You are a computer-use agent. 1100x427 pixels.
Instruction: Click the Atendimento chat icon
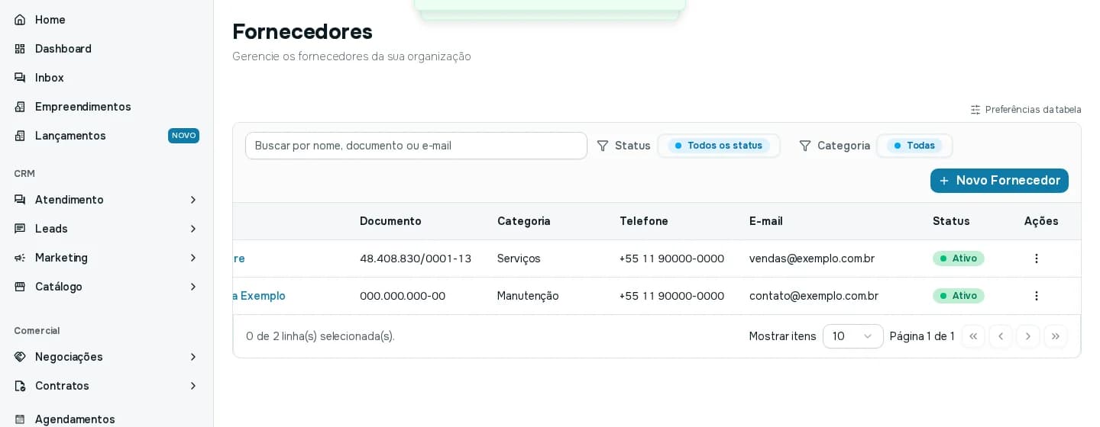pos(20,200)
